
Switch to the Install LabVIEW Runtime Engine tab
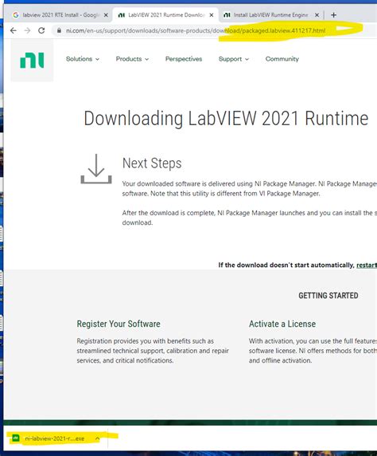(x=270, y=15)
